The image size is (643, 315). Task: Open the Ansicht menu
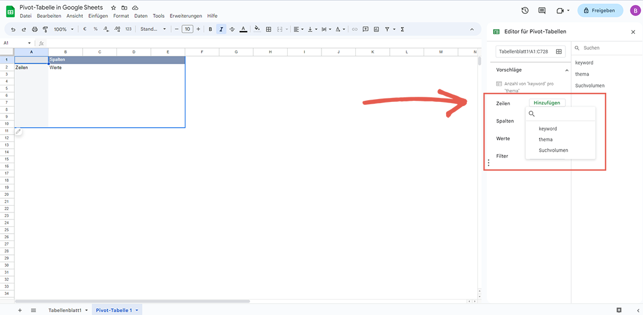click(75, 16)
